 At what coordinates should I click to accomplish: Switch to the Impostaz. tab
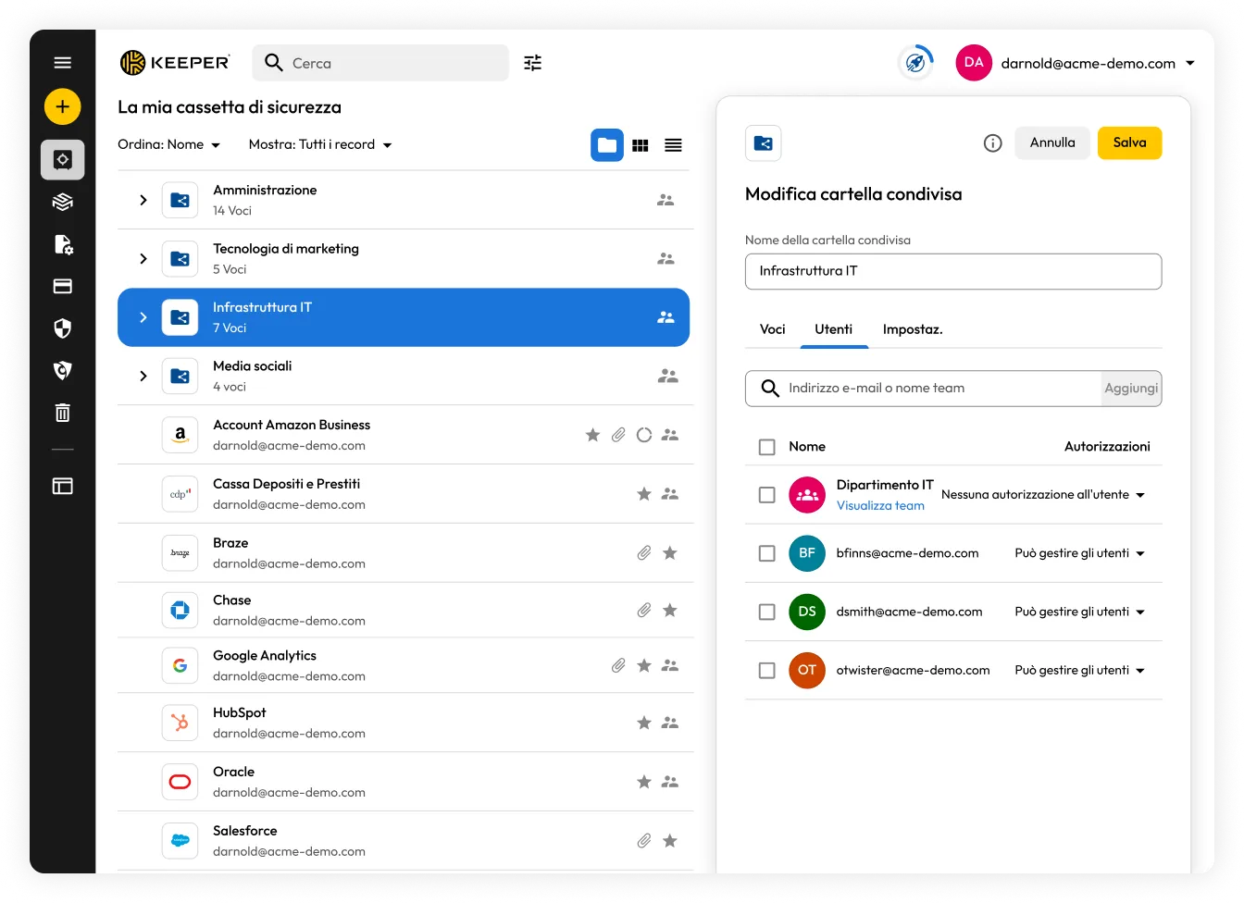click(913, 329)
